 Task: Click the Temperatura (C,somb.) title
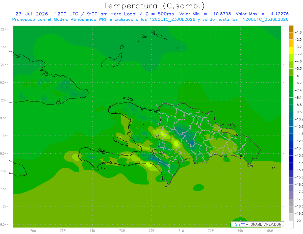click(x=154, y=6)
